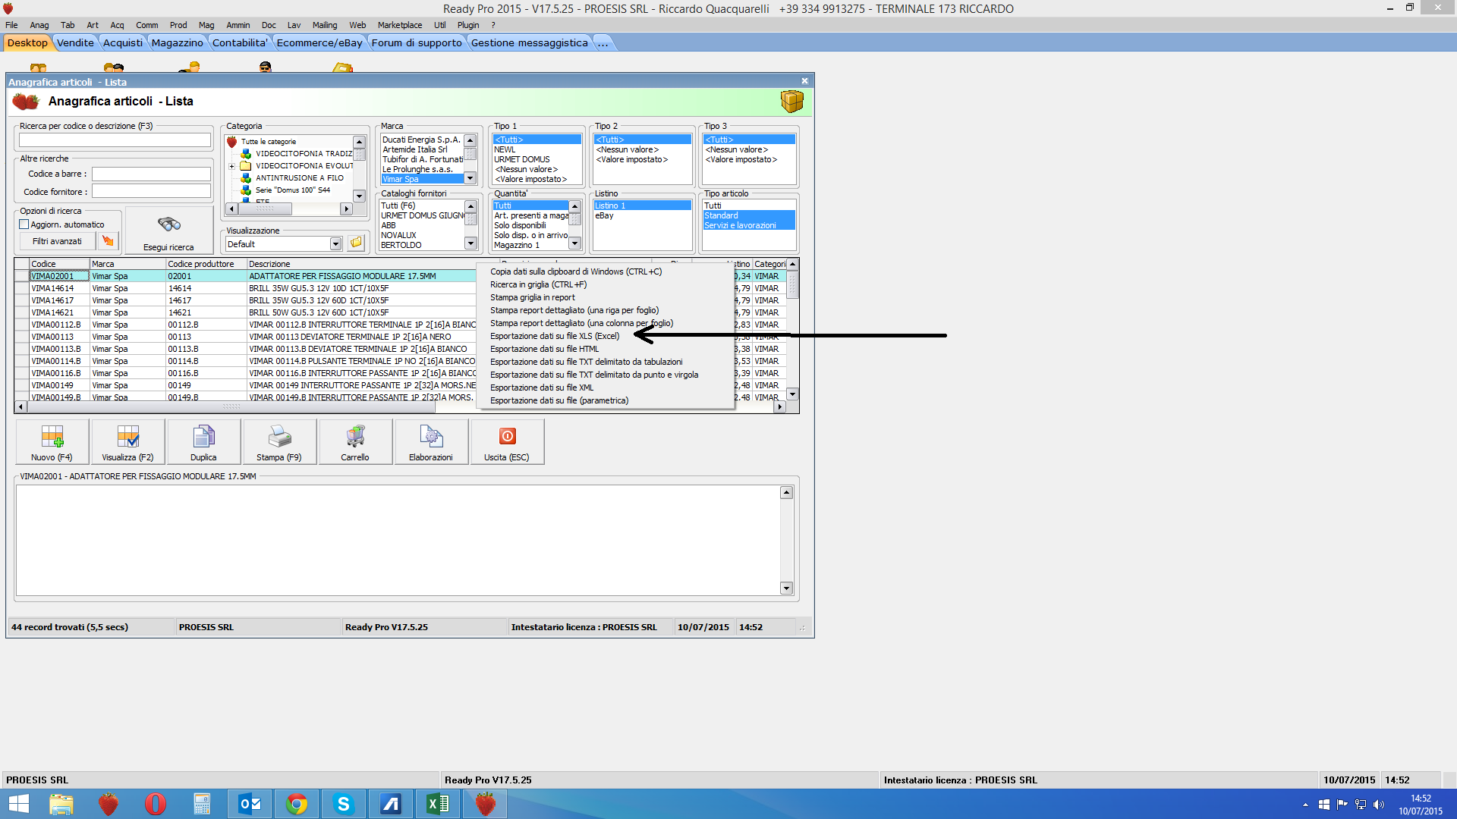Switch to the Vendite tab
Image resolution: width=1457 pixels, height=819 pixels.
click(75, 42)
